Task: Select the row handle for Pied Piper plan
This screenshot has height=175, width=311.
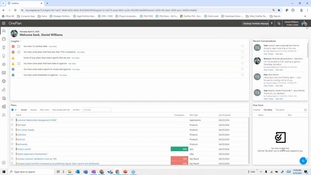Action: click(12, 125)
